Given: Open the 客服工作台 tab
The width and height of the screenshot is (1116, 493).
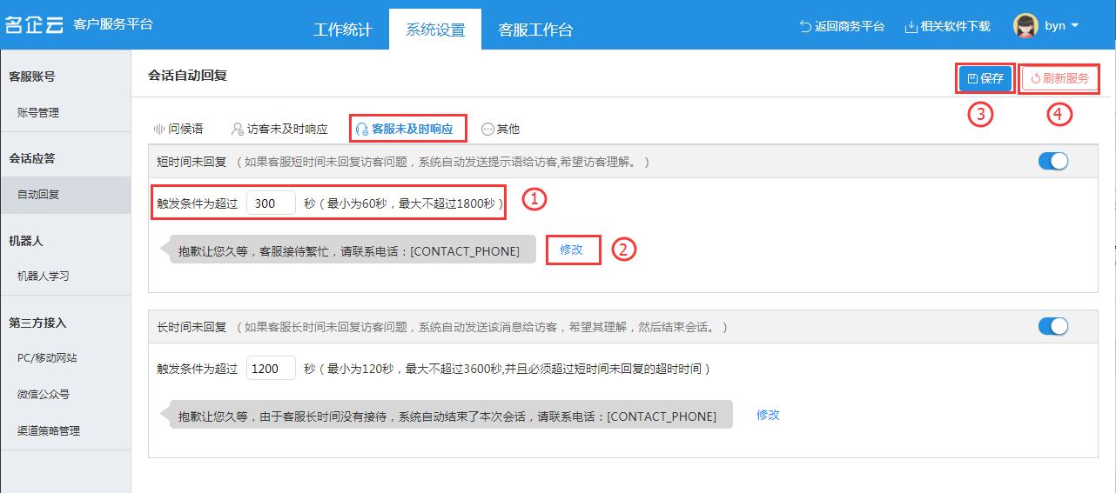Looking at the screenshot, I should coord(535,30).
